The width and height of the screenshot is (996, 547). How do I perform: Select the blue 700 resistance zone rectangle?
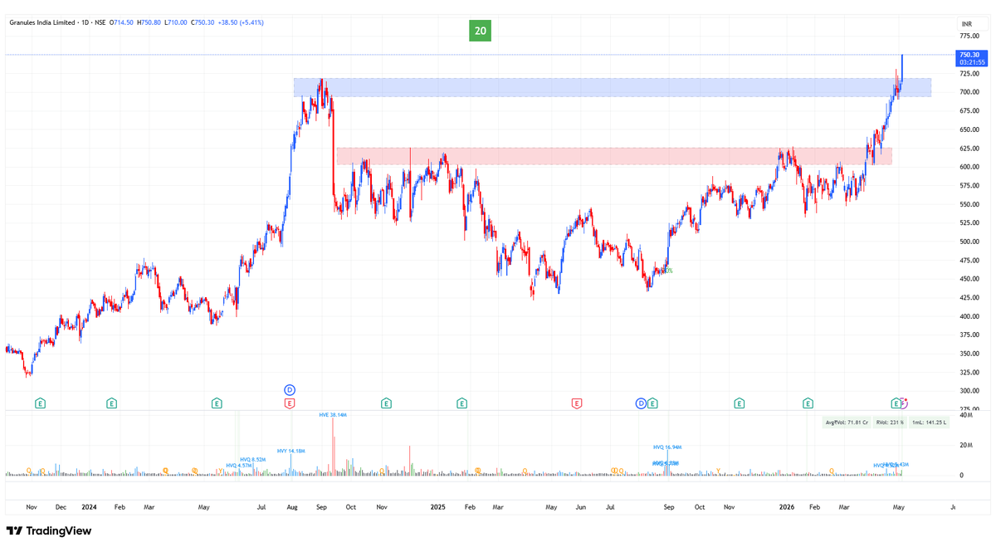click(x=612, y=87)
